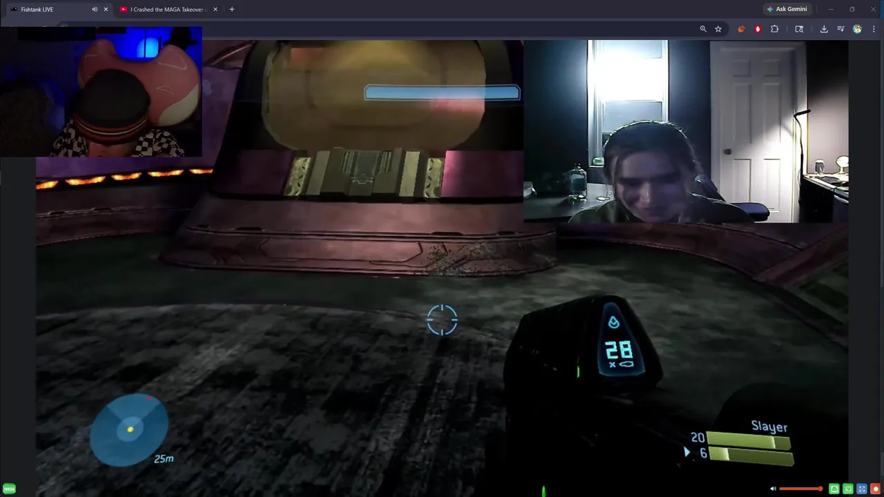Toggle fullscreen with the blue button
Screen dimensions: 884x497
[862, 489]
